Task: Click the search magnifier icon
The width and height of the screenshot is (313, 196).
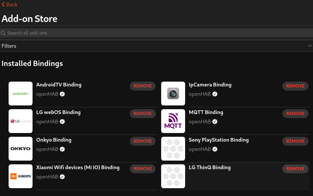Action: click(3, 33)
